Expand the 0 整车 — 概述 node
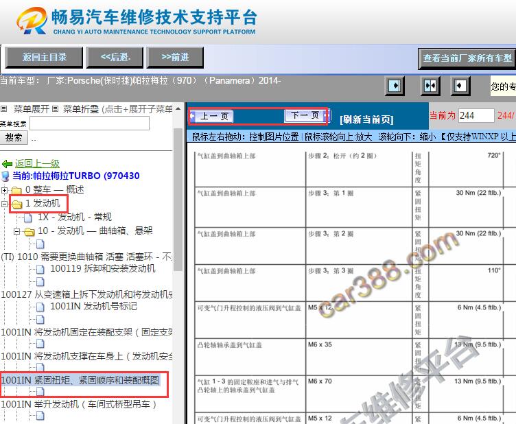Viewport: 516px width, 424px height. (x=4, y=190)
